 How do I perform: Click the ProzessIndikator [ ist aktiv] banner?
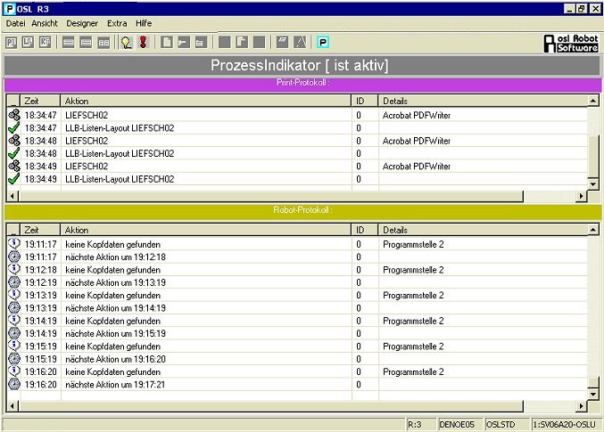pos(302,65)
